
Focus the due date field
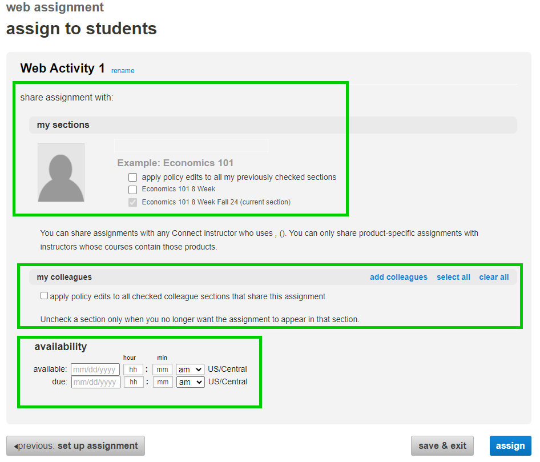[x=95, y=382]
